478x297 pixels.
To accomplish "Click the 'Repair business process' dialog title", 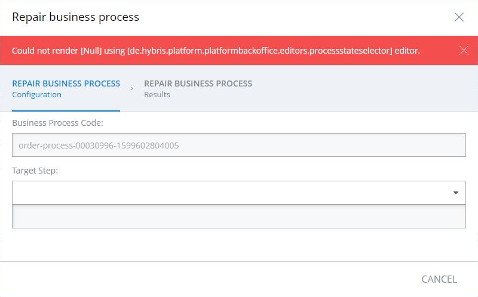I will click(76, 17).
